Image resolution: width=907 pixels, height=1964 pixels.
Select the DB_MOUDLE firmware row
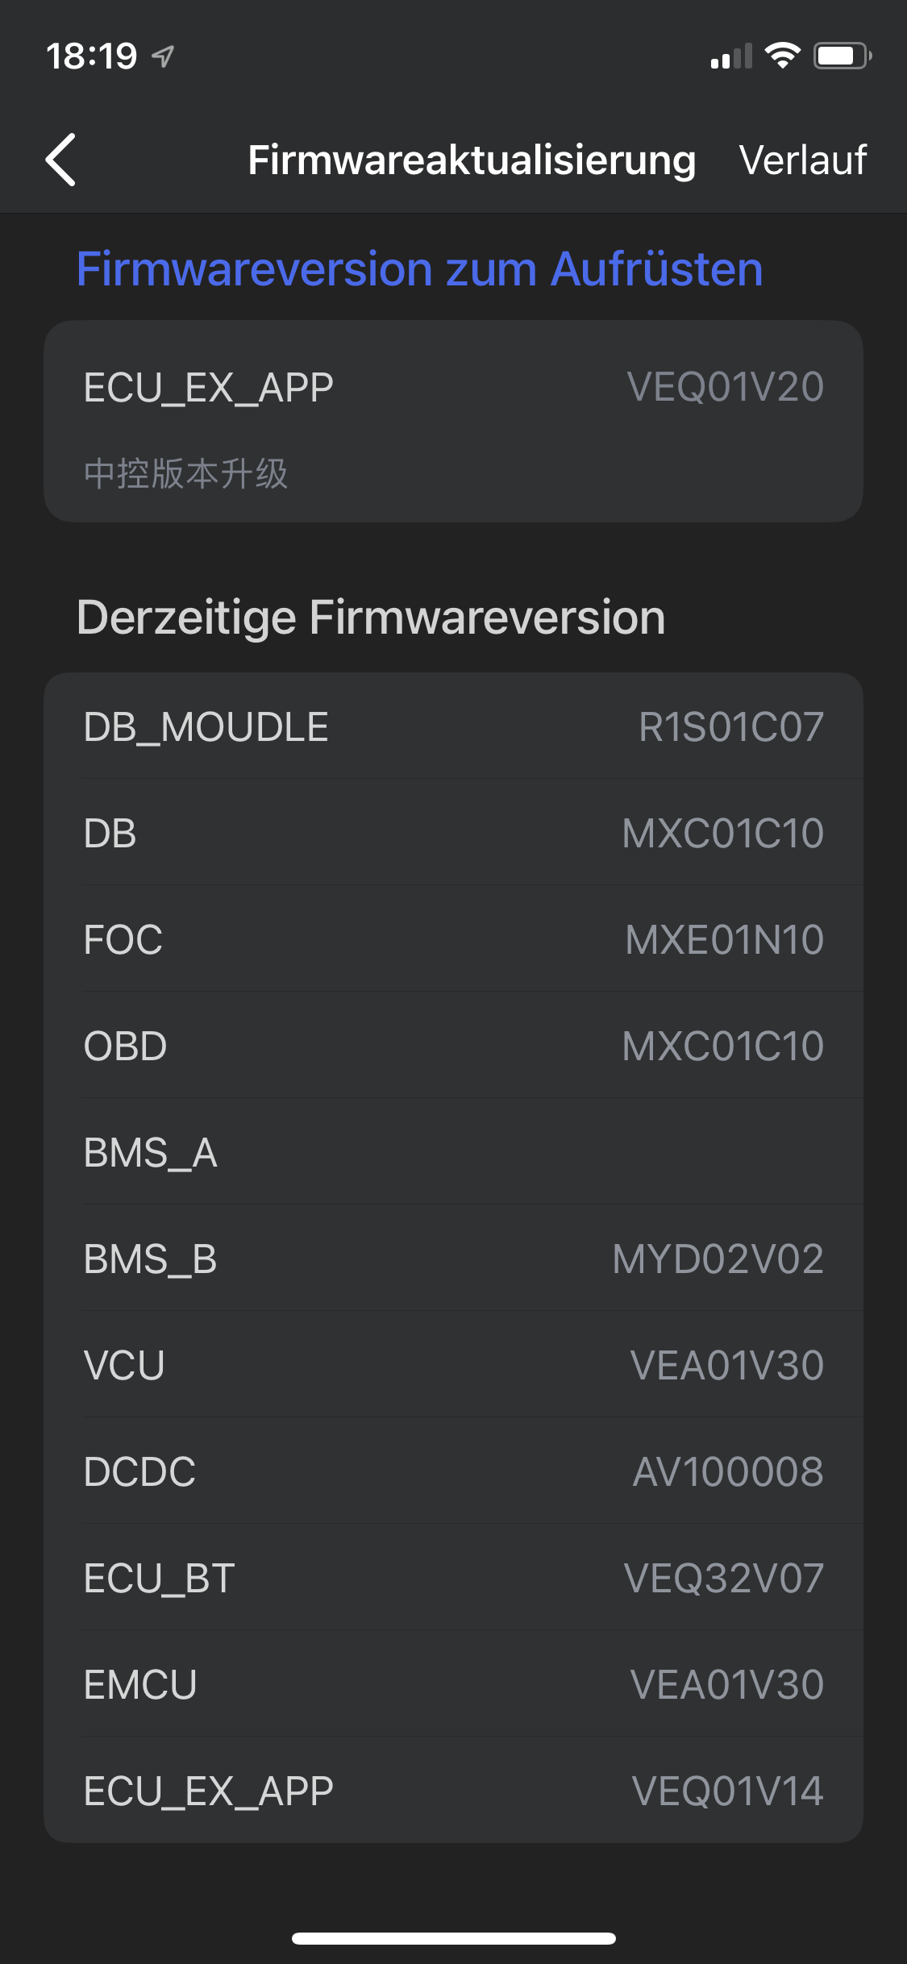pyautogui.click(x=453, y=726)
